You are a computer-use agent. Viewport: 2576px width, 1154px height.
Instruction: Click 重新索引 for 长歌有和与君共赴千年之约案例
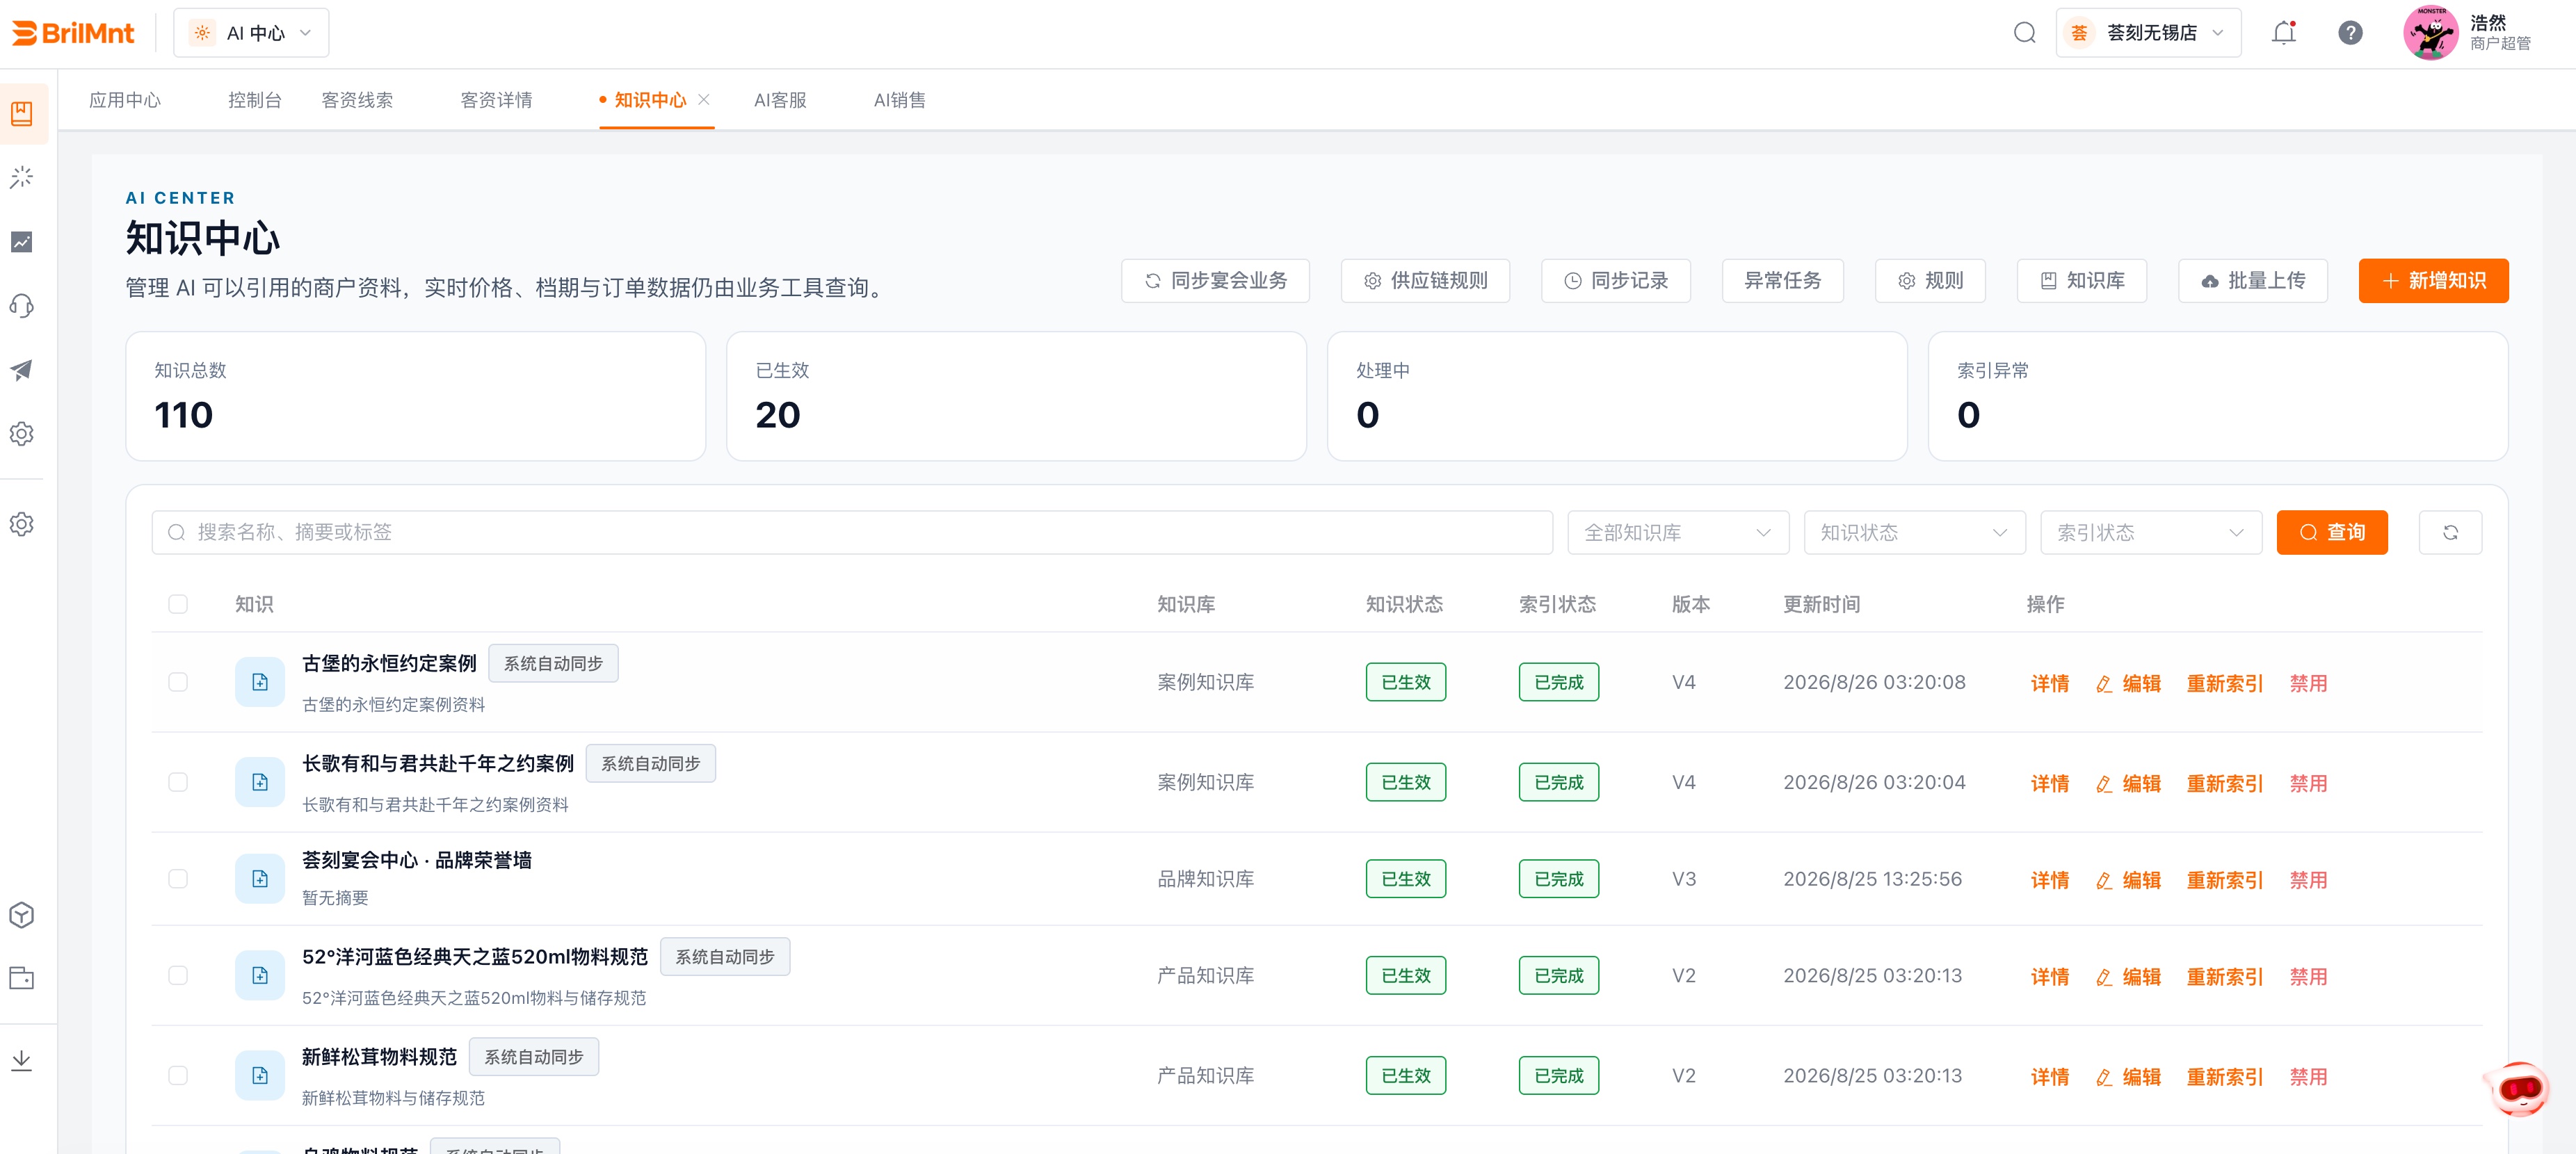click(2224, 783)
